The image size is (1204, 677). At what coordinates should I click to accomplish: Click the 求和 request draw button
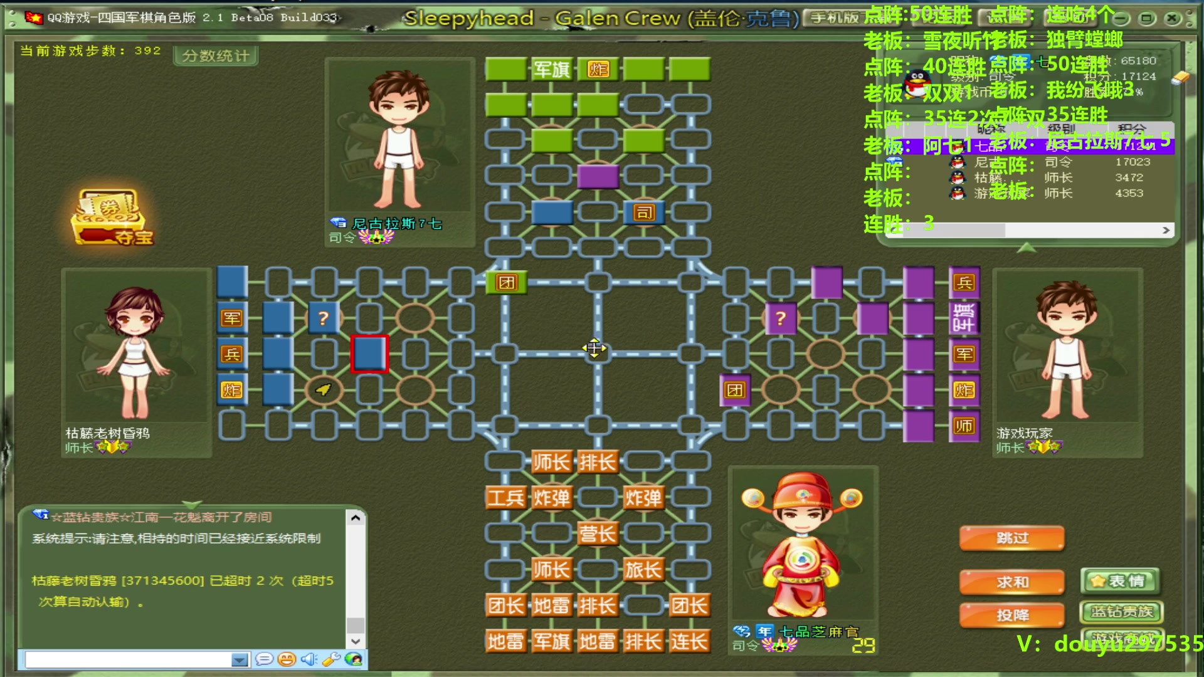pyautogui.click(x=1012, y=582)
